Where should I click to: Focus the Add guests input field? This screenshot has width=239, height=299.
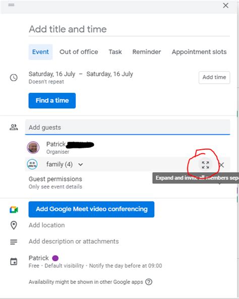pos(128,127)
